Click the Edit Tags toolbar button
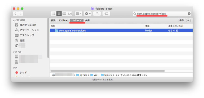 point(106,14)
